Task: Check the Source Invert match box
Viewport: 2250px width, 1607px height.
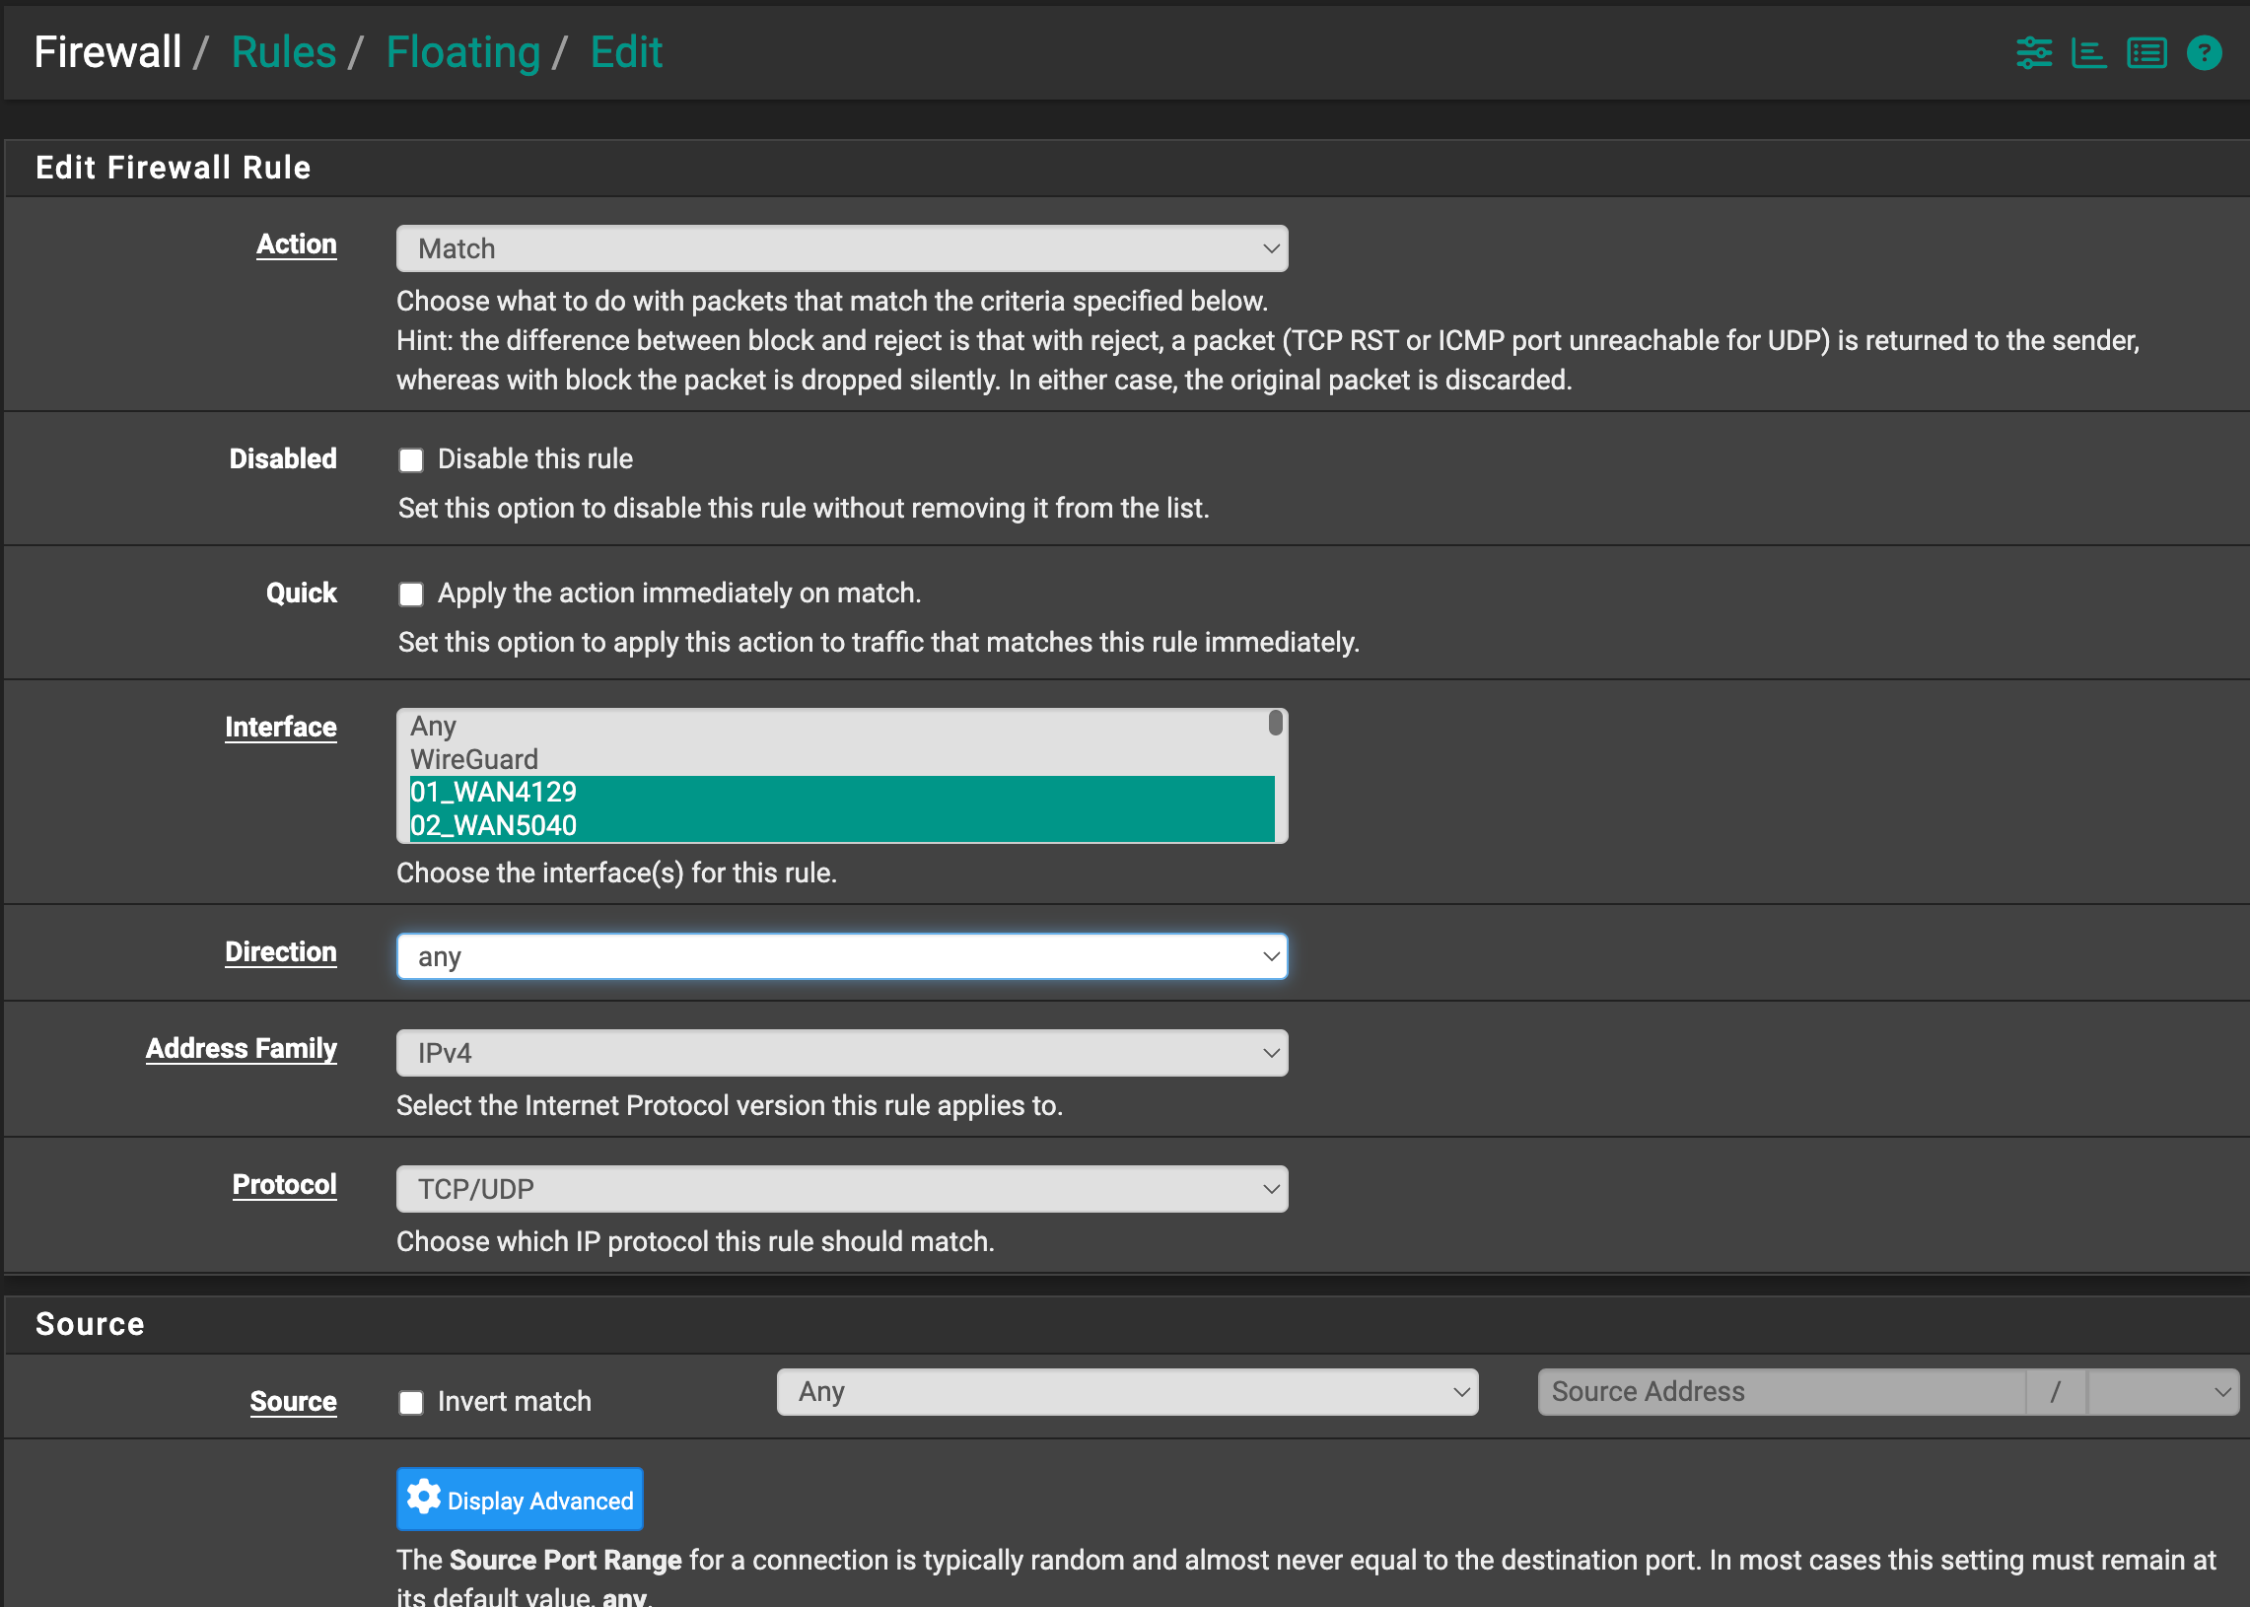Action: point(410,1402)
